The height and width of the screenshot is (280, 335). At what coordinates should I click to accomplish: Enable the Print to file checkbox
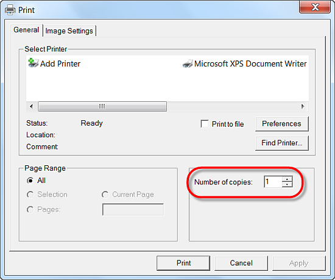point(205,124)
